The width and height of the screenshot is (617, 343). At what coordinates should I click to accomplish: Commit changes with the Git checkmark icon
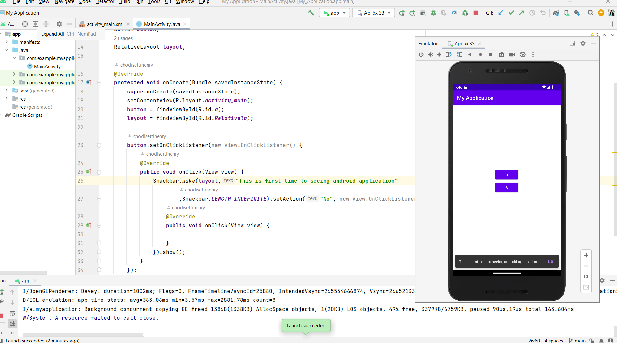tap(512, 13)
